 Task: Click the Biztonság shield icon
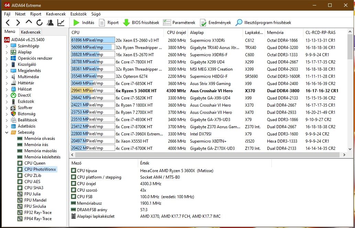13,114
